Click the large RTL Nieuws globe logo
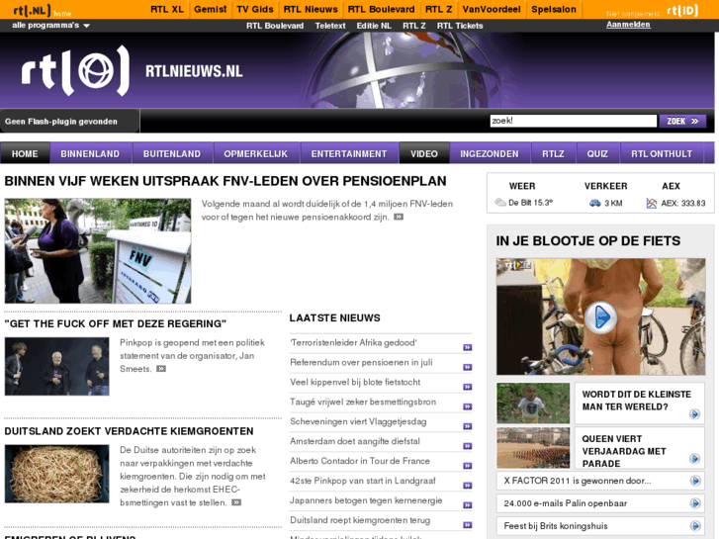Screen dimensions: 719x539 [75, 70]
